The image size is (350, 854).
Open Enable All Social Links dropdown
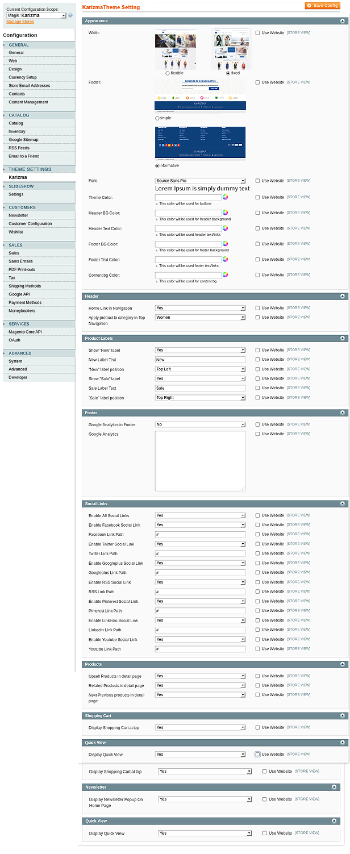click(200, 515)
